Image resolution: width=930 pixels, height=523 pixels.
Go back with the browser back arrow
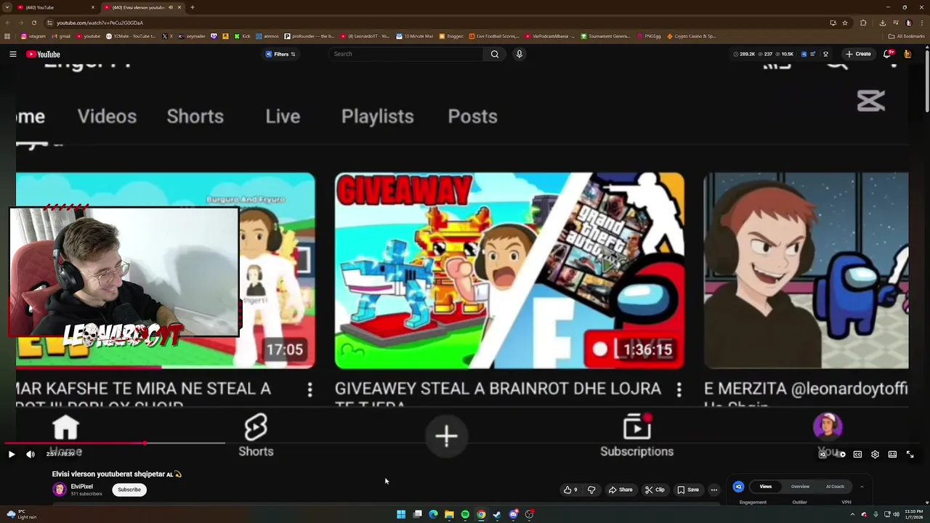tap(7, 23)
